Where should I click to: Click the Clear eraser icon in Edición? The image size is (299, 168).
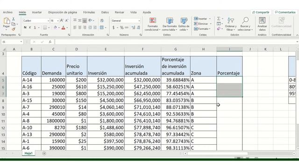pyautogui.click(x=219, y=28)
